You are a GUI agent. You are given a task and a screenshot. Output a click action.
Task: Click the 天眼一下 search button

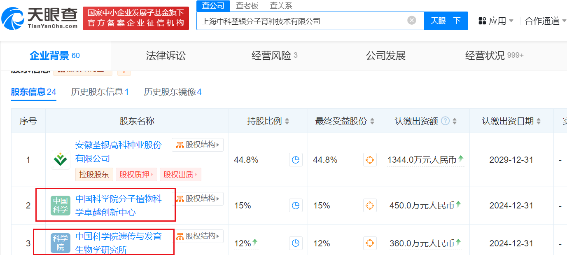click(x=446, y=21)
